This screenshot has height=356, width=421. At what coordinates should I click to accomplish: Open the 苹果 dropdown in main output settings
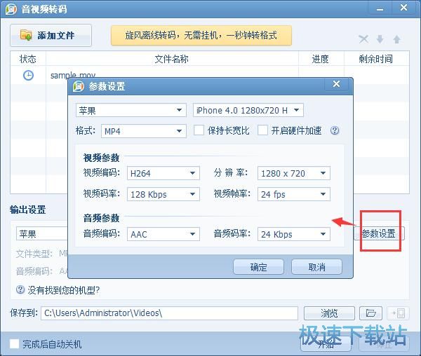pyautogui.click(x=42, y=234)
